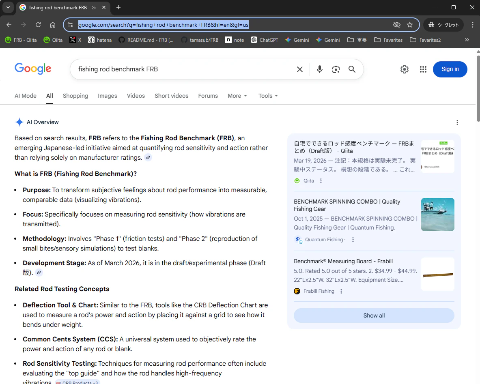Click the Google logo
The image size is (480, 384).
pos(33,69)
